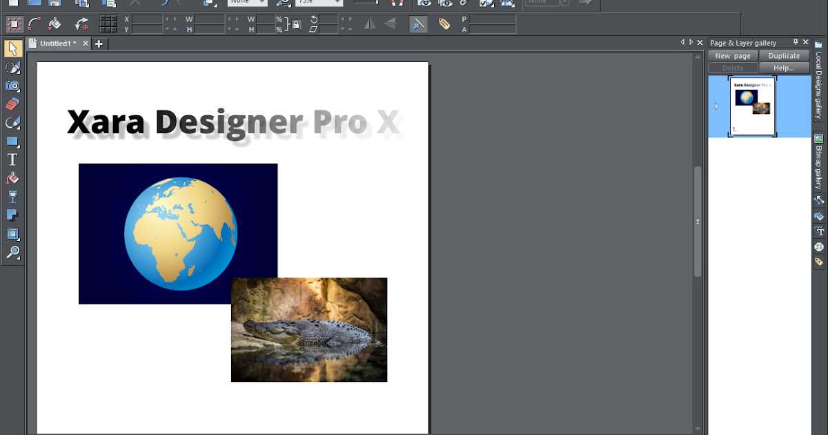Select the Rectangle tool
This screenshot has height=435, width=828.
tap(12, 142)
